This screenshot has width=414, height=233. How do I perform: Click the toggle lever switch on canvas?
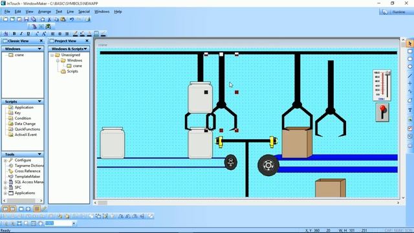coord(382,112)
